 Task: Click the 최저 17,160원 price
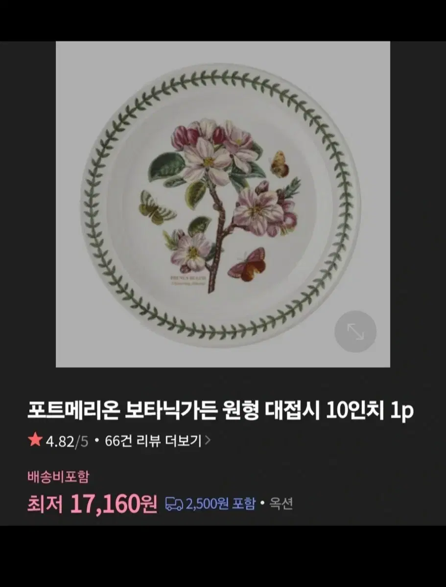[x=92, y=504]
